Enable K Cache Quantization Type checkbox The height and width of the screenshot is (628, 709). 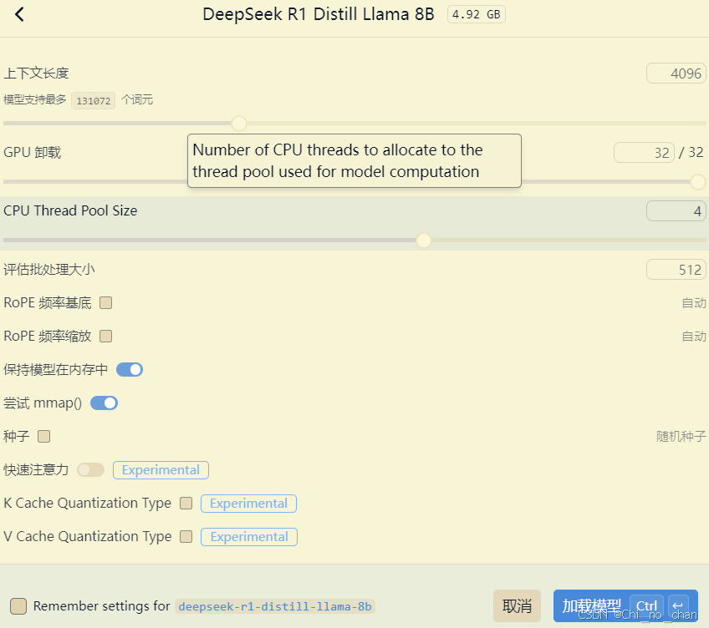point(186,504)
